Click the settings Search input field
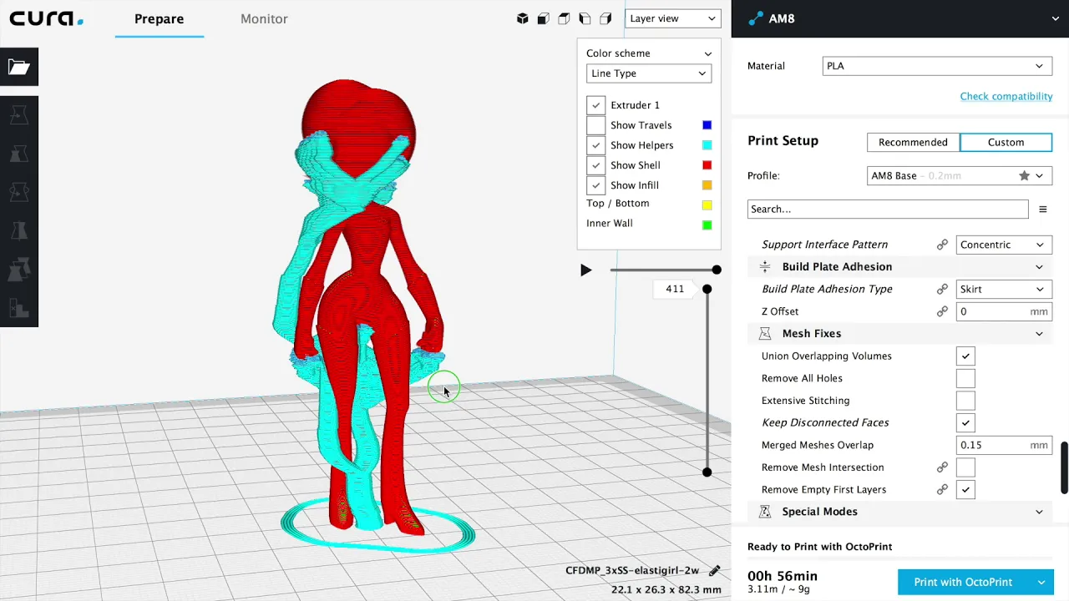Screen dimensions: 1069x601 point(888,210)
